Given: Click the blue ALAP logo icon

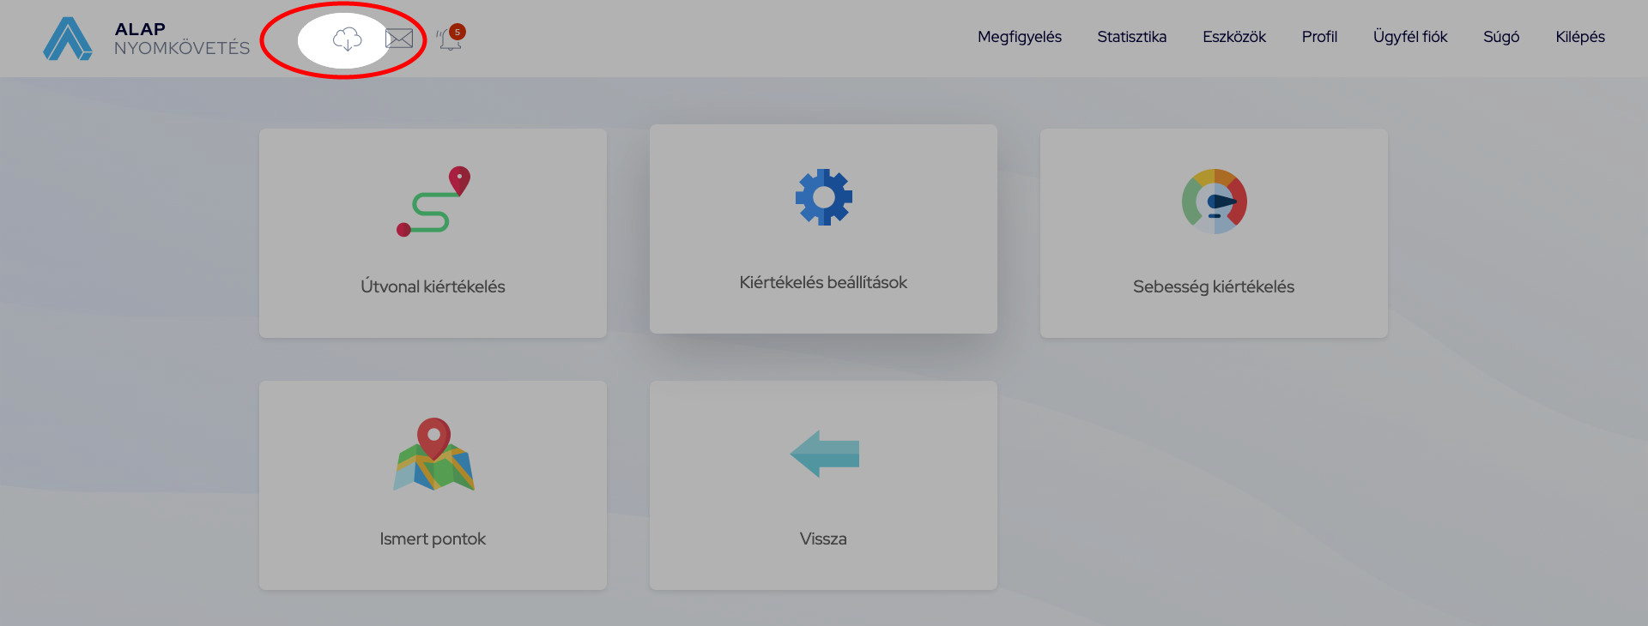Looking at the screenshot, I should point(68,39).
